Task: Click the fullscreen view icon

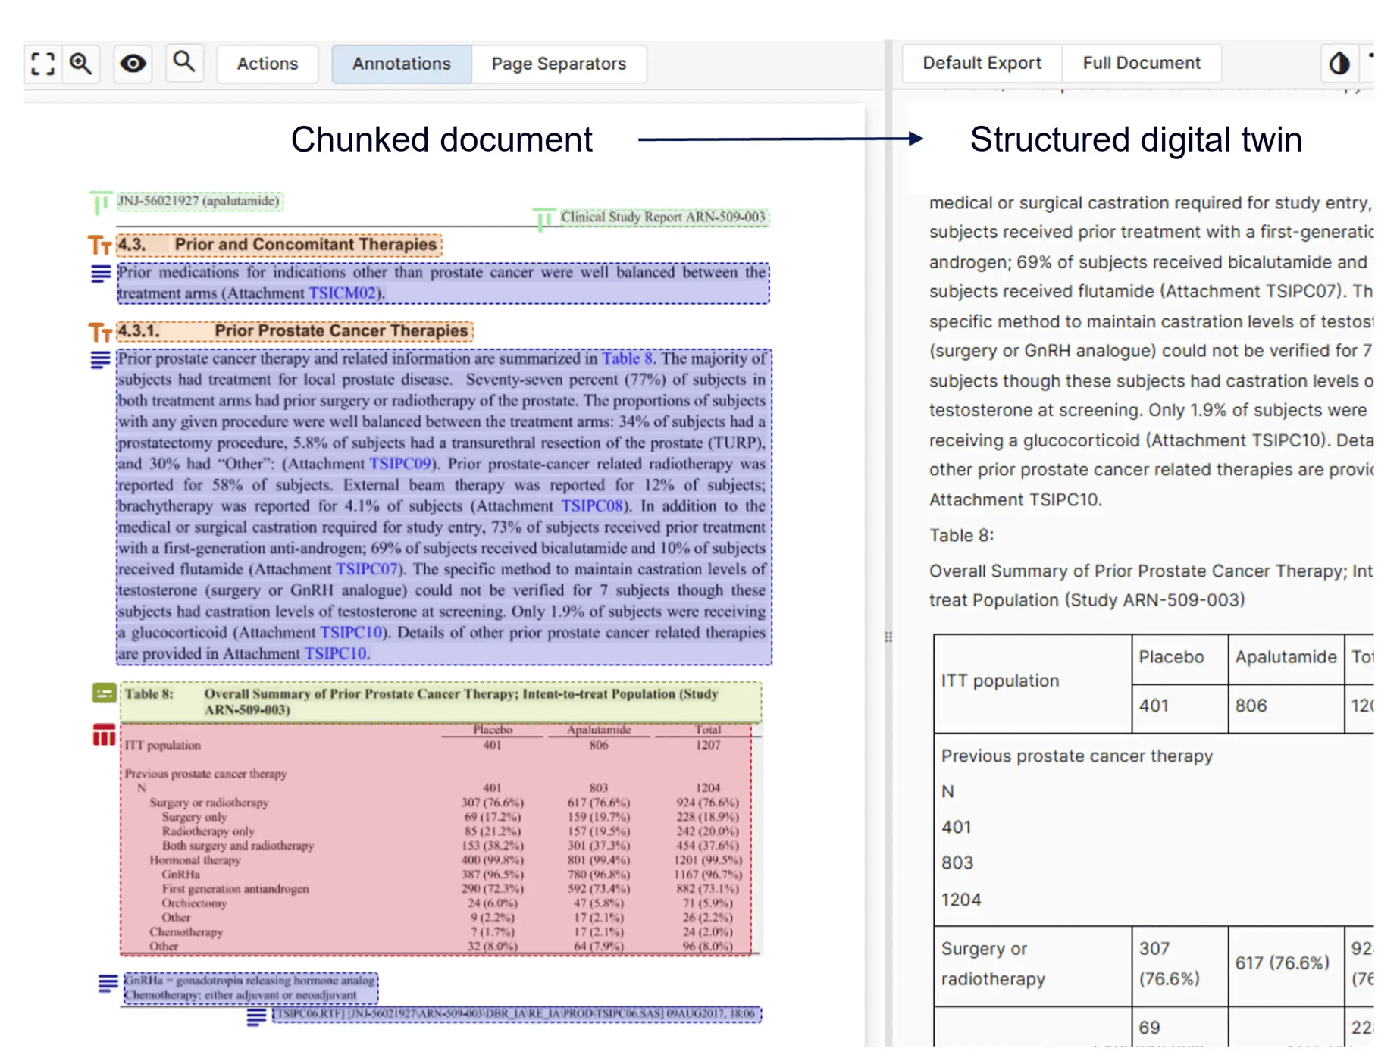Action: click(x=42, y=64)
